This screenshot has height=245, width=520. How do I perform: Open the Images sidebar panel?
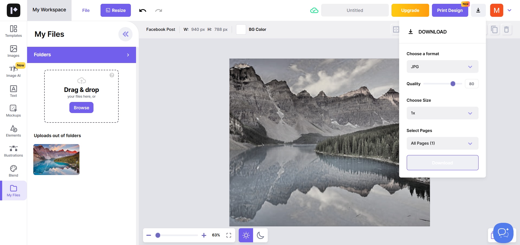pyautogui.click(x=14, y=51)
